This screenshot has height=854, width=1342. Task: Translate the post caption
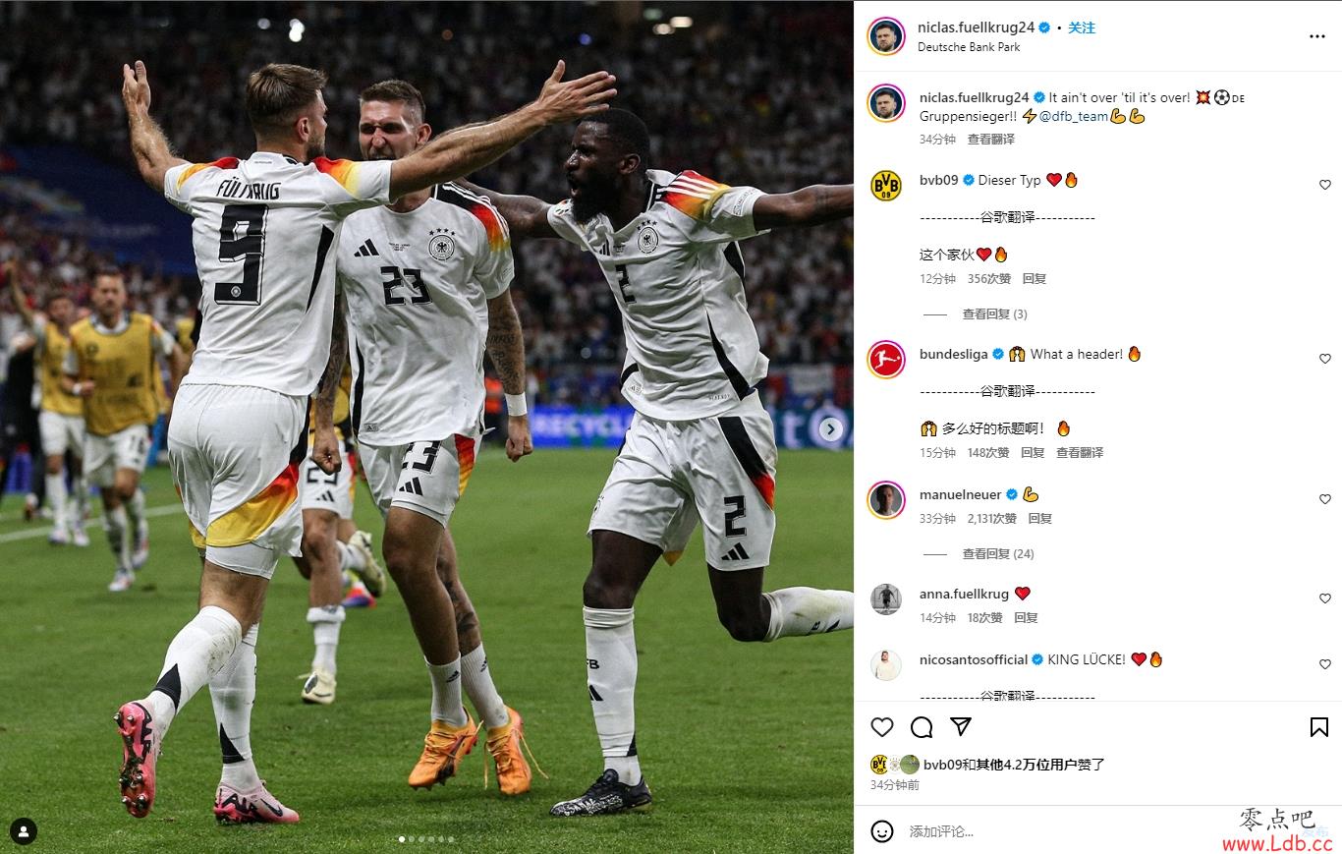pos(991,140)
